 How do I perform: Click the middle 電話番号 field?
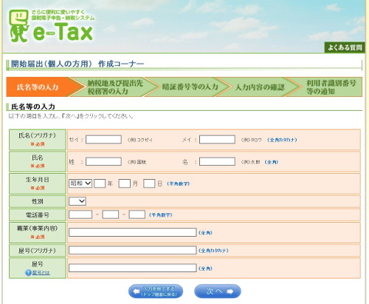111,215
